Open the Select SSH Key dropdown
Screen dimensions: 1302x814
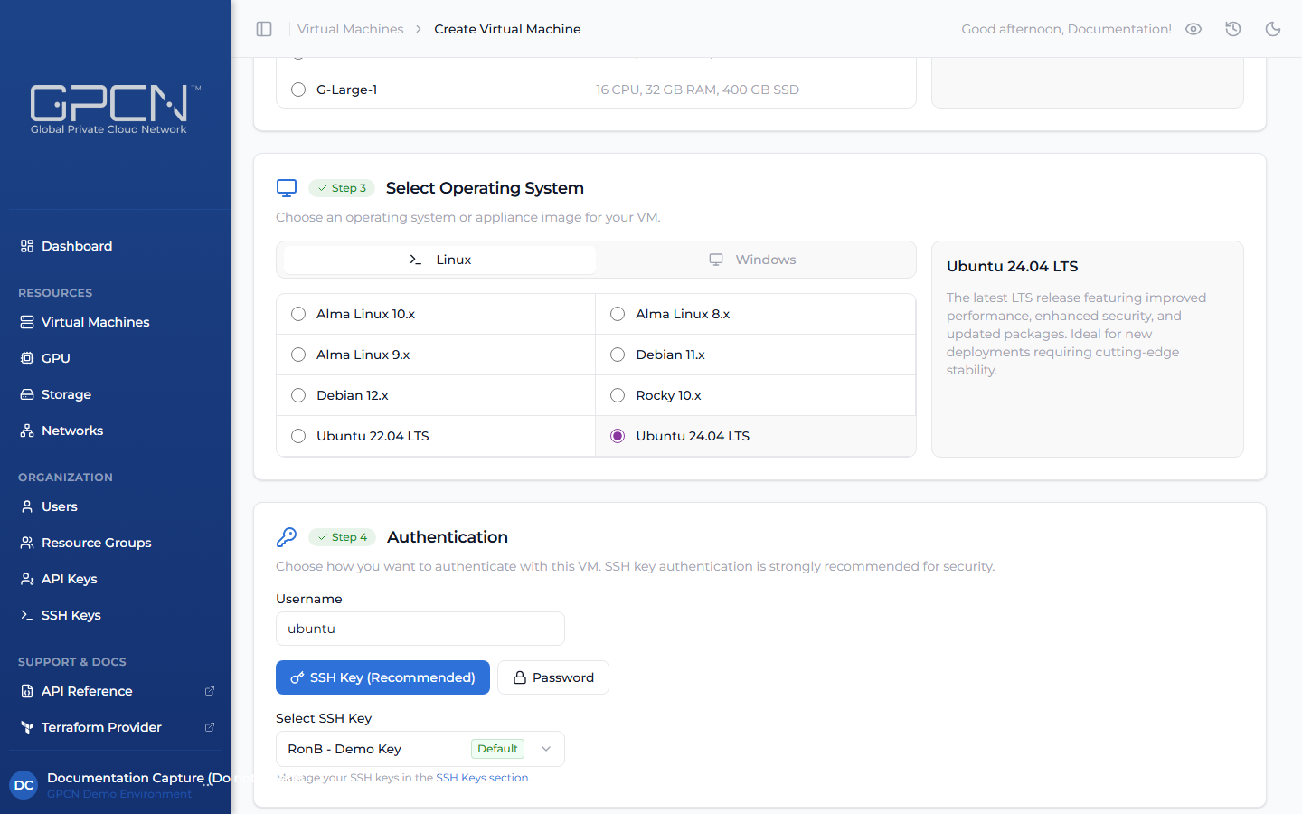pyautogui.click(x=420, y=749)
